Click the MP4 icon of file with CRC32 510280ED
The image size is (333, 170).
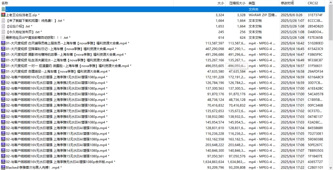[3, 43]
